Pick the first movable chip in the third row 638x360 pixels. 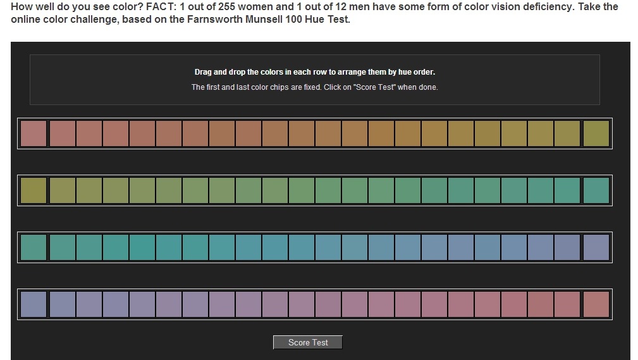pyautogui.click(x=63, y=247)
